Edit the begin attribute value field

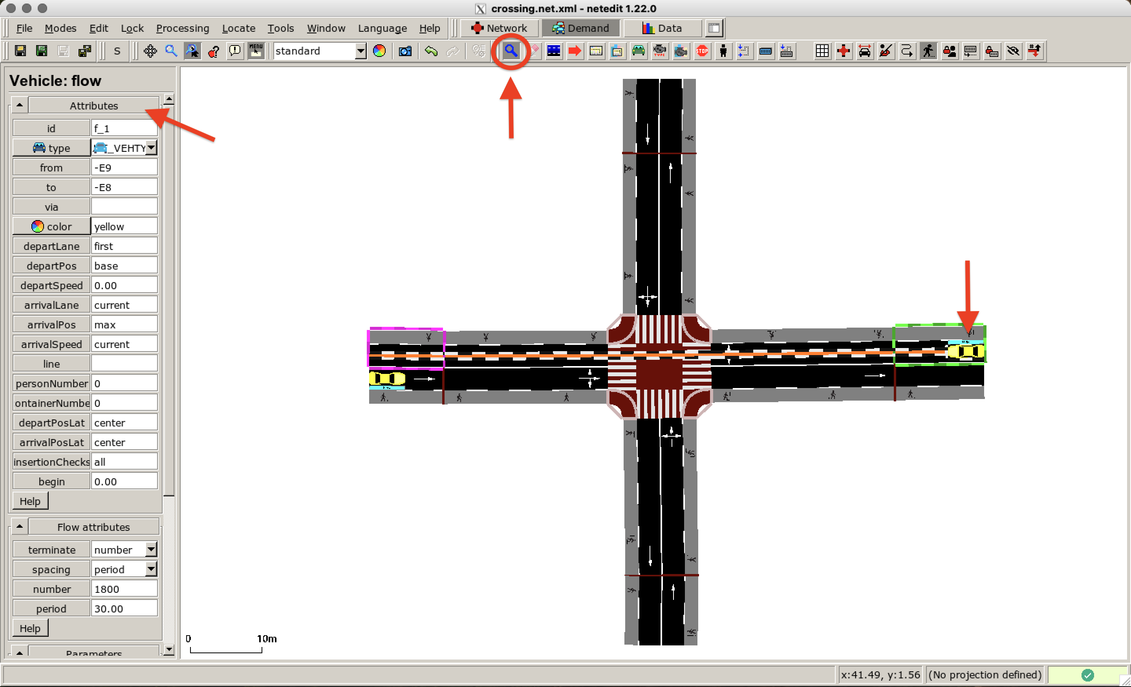point(124,481)
